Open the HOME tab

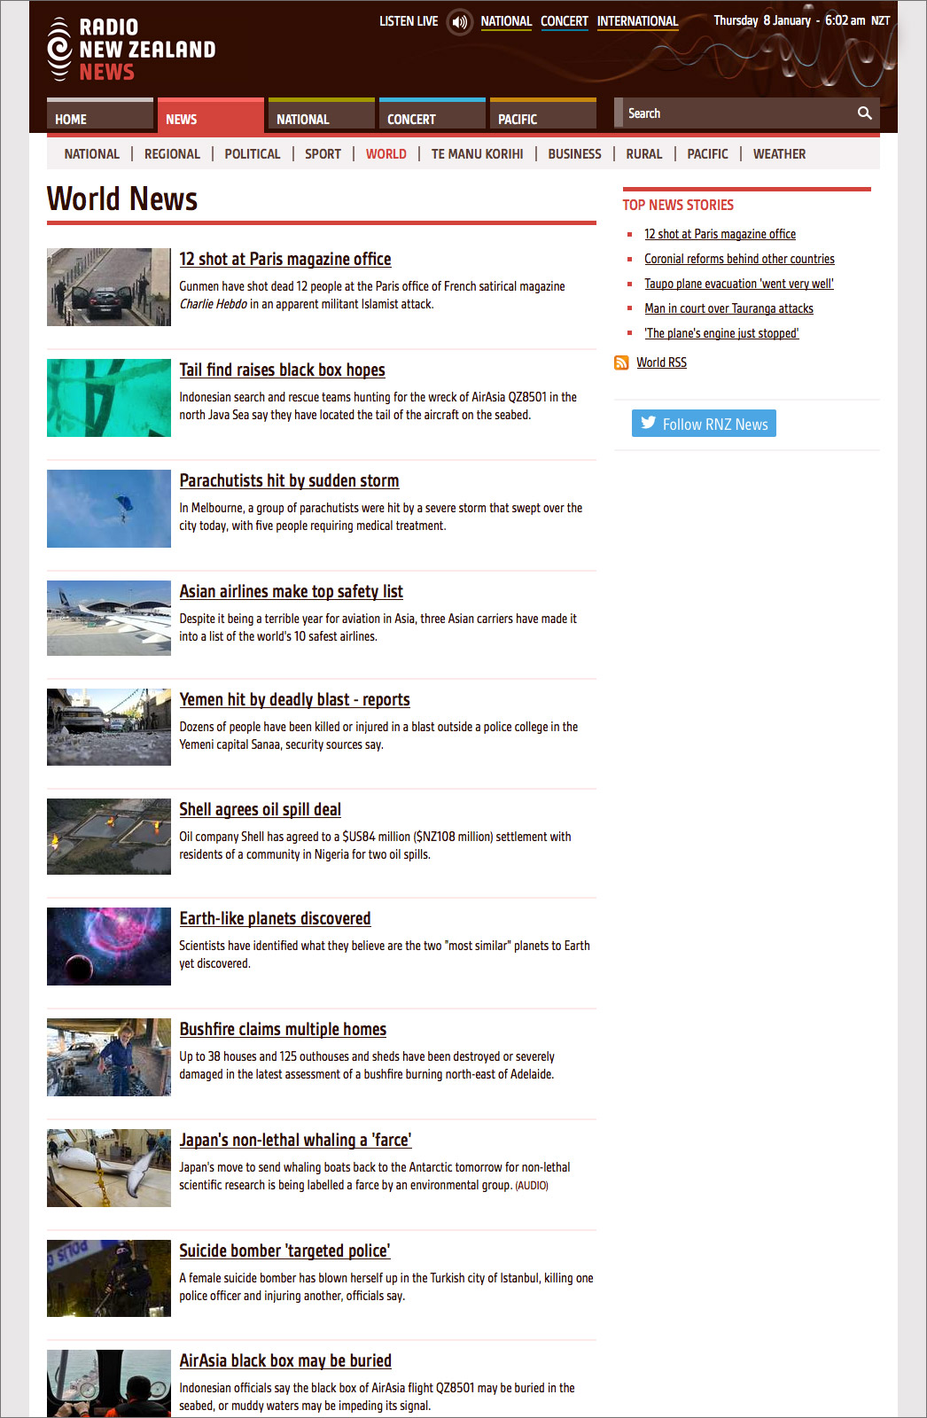100,115
